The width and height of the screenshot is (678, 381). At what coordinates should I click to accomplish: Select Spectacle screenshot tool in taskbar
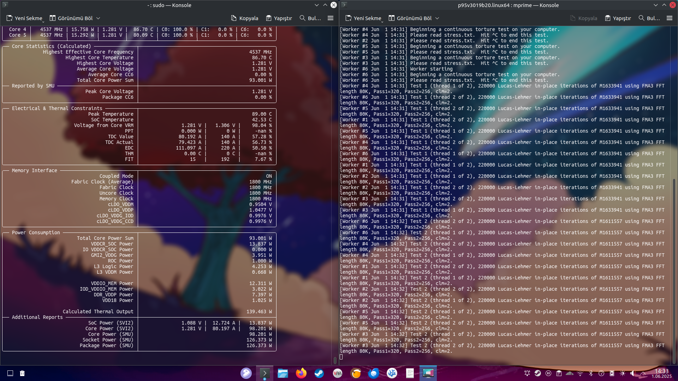[428, 373]
